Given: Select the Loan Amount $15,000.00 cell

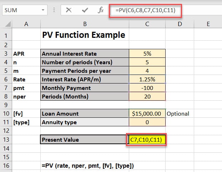Looking at the screenshot, I should pos(147,114).
